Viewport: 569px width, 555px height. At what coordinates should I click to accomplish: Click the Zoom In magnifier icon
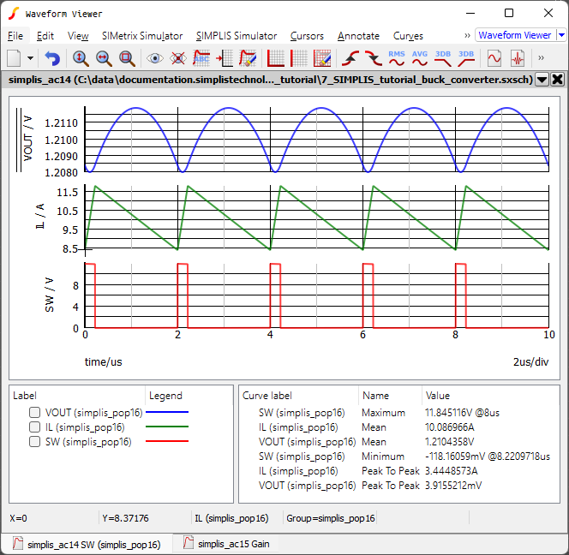coord(81,58)
